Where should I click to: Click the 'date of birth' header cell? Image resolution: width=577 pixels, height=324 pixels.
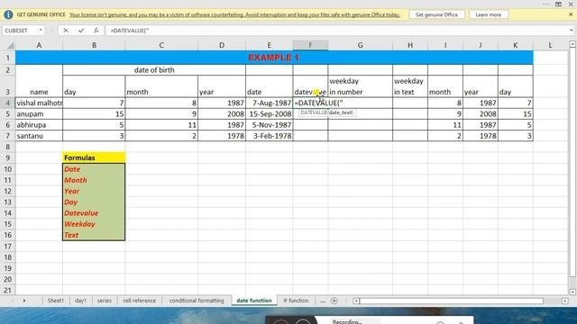tap(154, 70)
